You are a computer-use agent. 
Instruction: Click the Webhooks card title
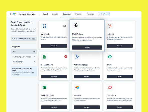(x=45, y=34)
